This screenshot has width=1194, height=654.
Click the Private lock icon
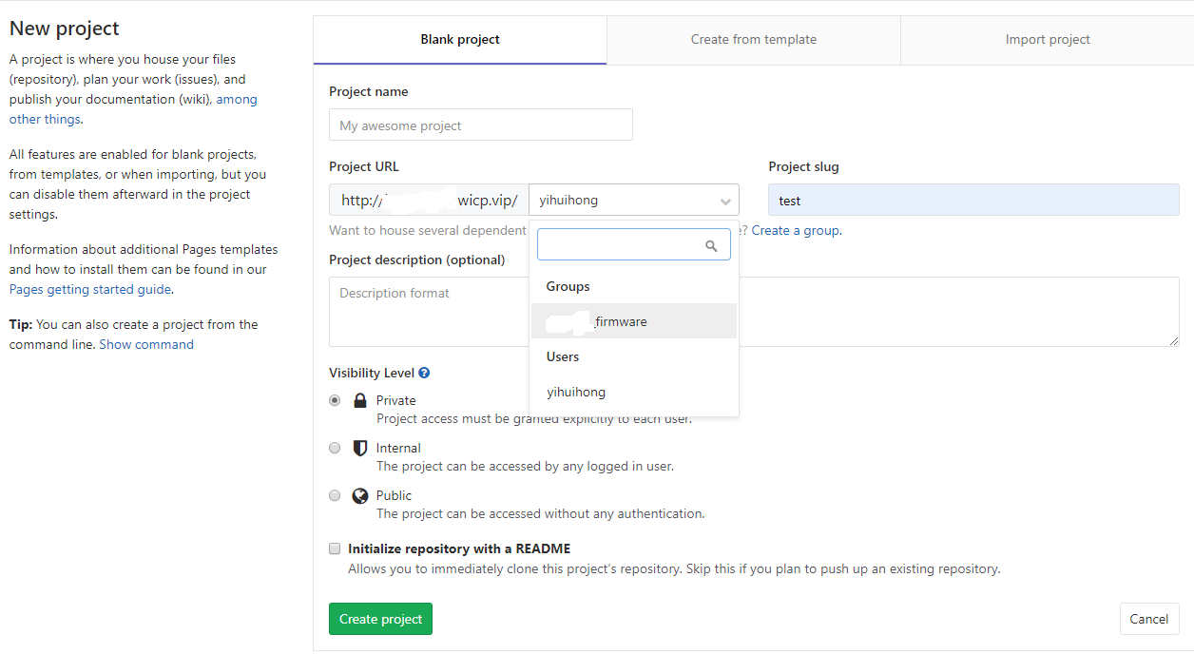click(359, 399)
